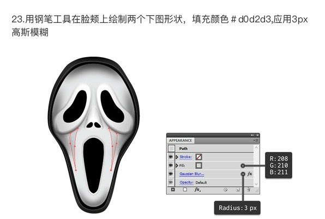Click Add New Stroke icon
Screen dimensions: 325x219
(173, 190)
